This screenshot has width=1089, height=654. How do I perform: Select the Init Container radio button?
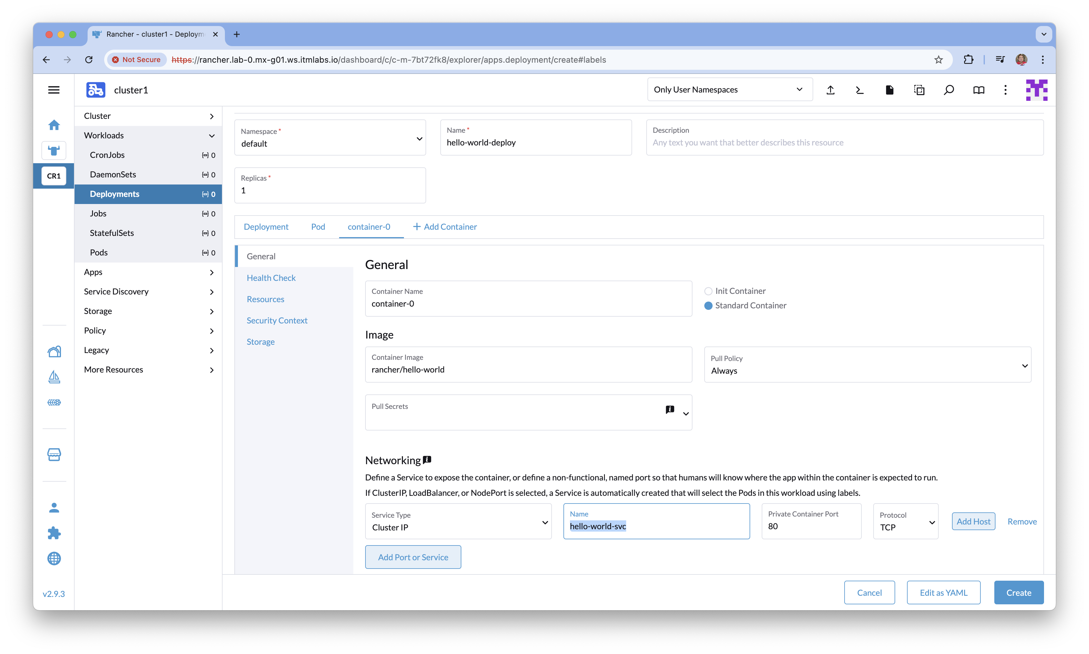(708, 291)
